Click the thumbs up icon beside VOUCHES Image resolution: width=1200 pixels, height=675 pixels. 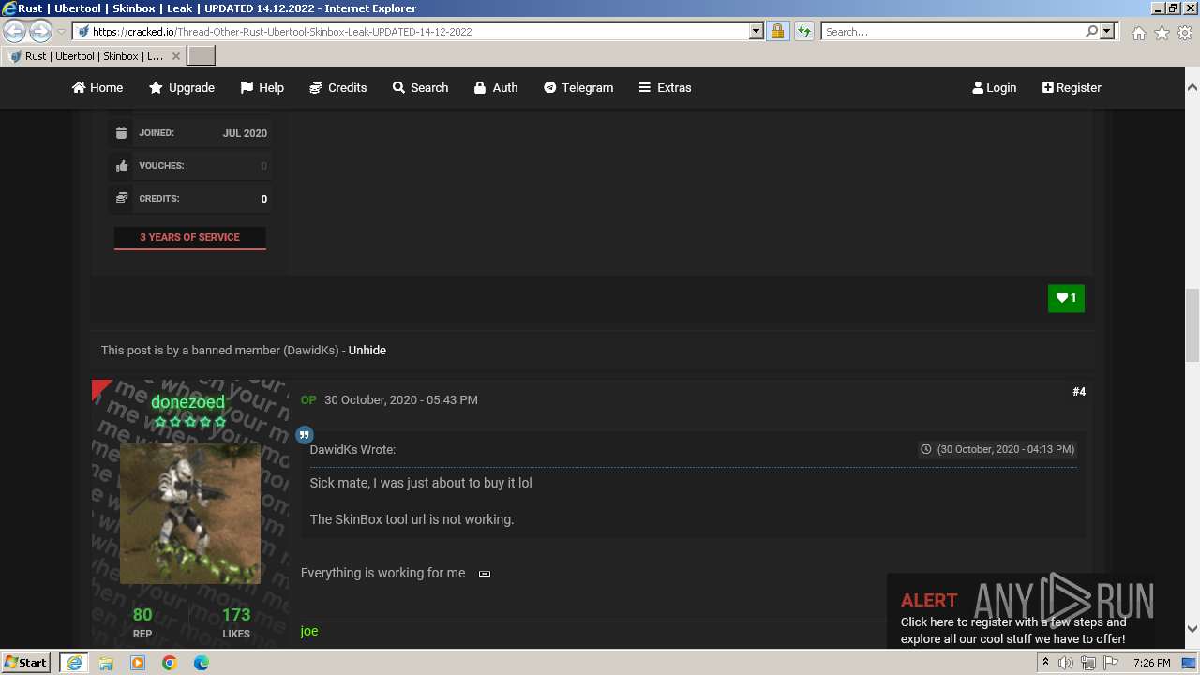pos(121,166)
